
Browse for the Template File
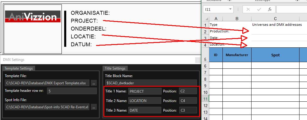tap(94, 83)
